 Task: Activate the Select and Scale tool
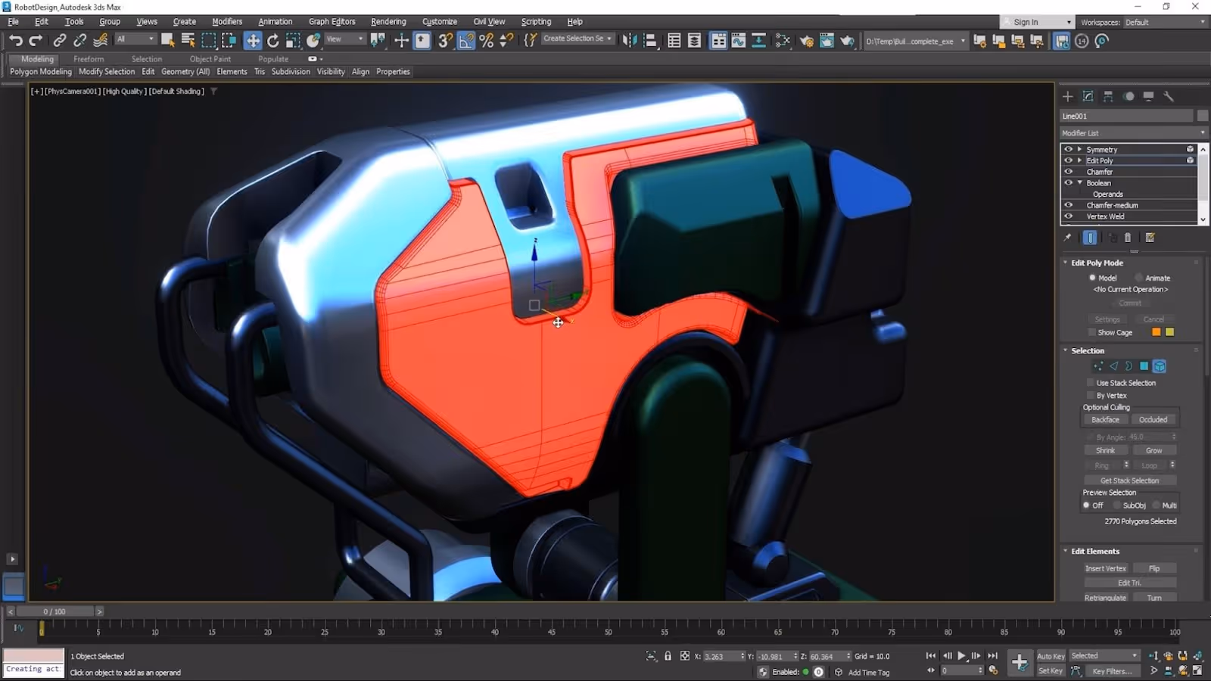[294, 40]
